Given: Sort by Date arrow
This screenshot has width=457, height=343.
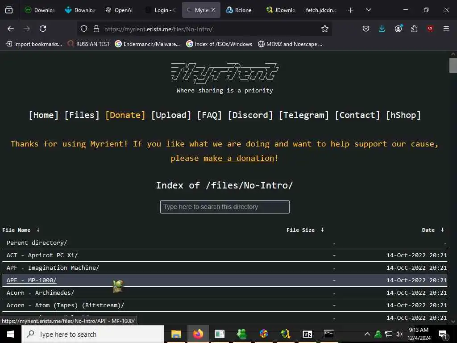Looking at the screenshot, I should coord(442,230).
